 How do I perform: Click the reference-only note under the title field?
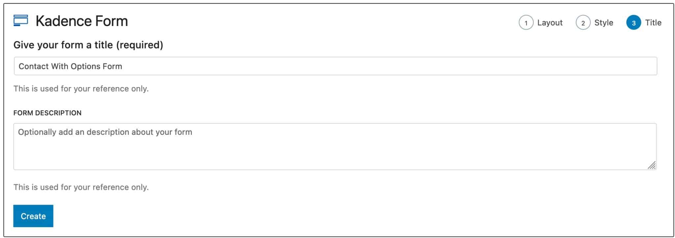81,89
